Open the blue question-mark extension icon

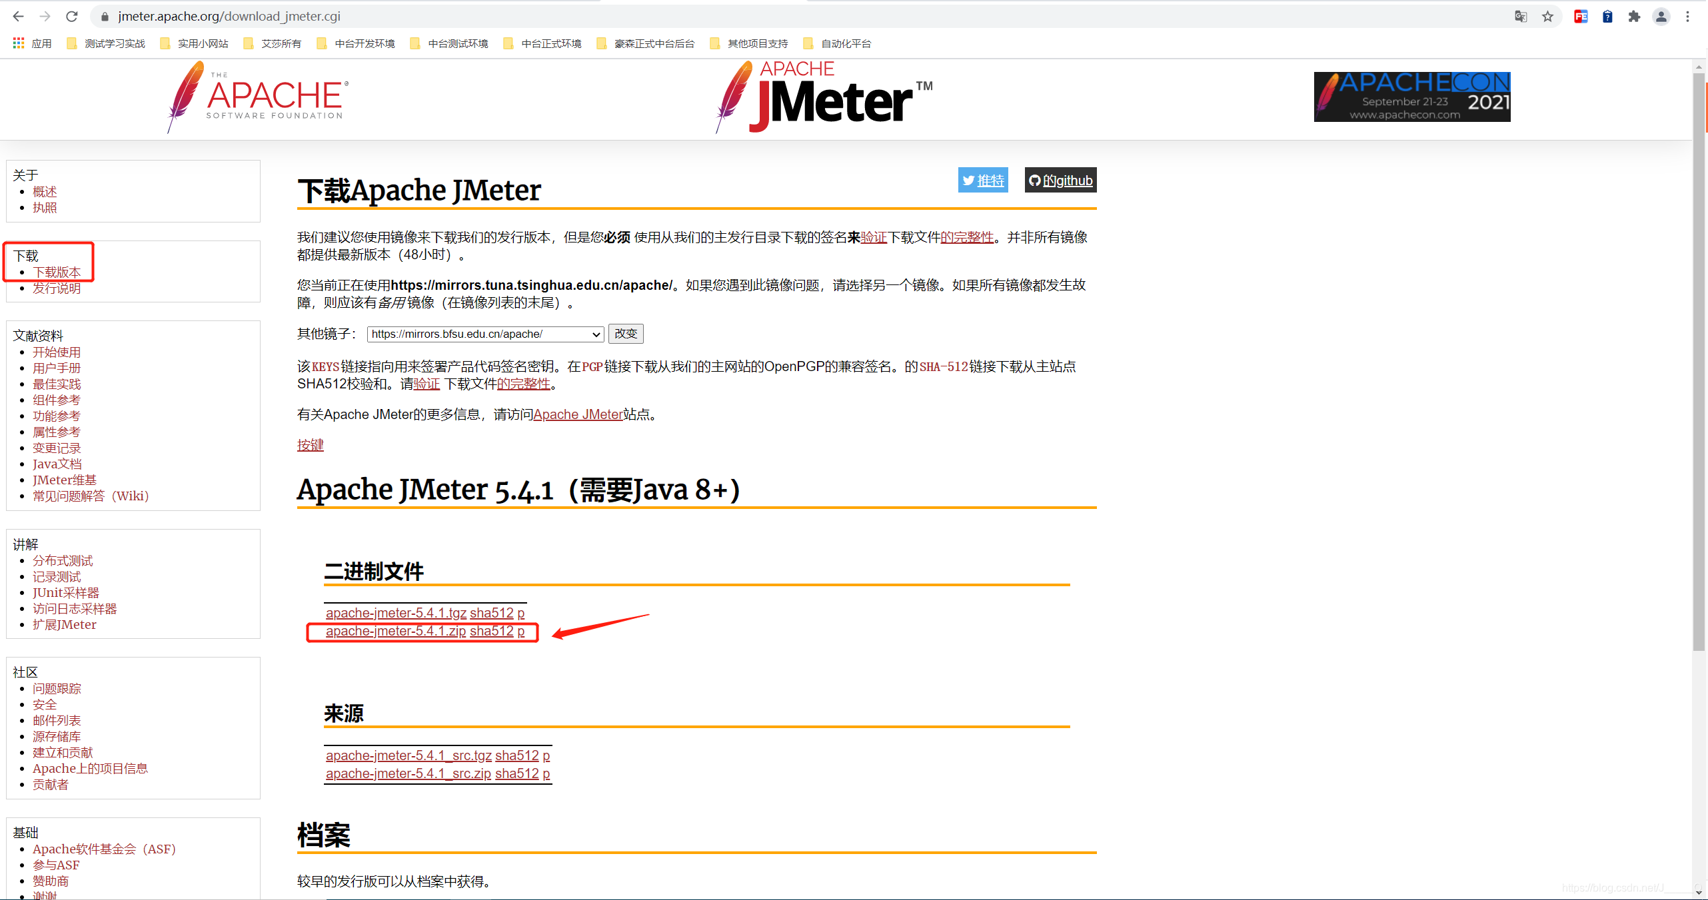1607,17
